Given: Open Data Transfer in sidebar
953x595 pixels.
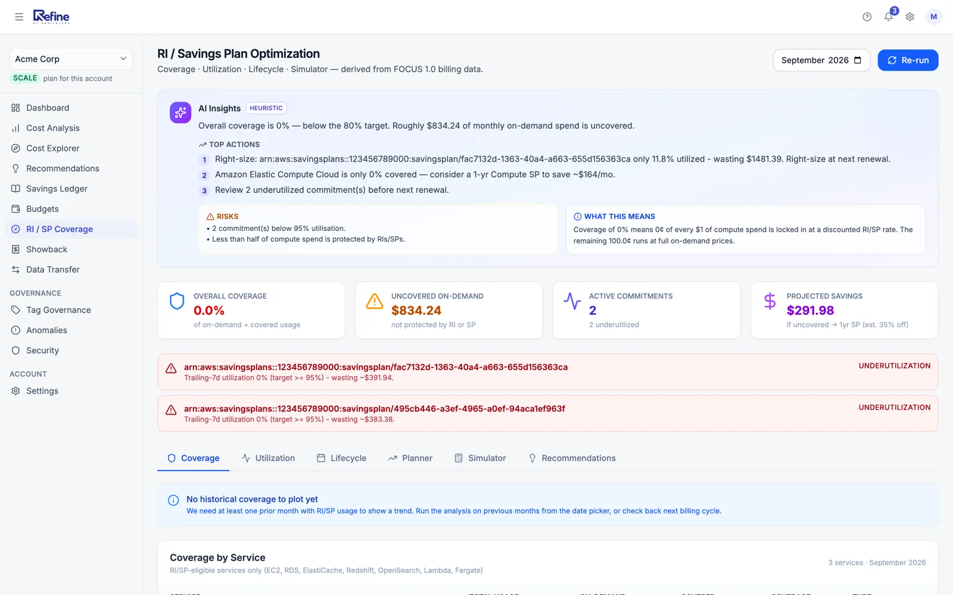Looking at the screenshot, I should click(71, 270).
